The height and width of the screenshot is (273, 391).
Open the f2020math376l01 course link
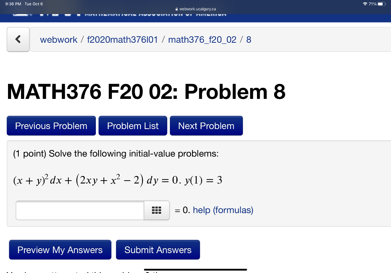[122, 39]
